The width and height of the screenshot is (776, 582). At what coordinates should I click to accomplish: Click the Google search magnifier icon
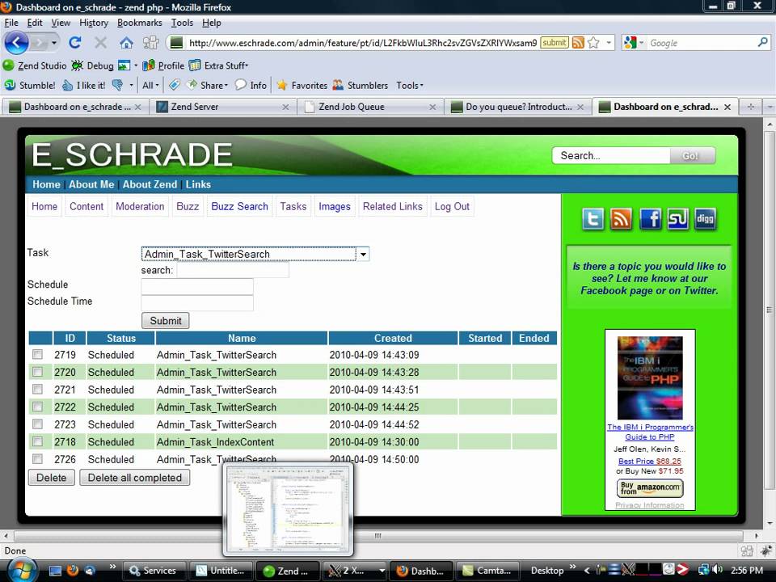click(762, 43)
